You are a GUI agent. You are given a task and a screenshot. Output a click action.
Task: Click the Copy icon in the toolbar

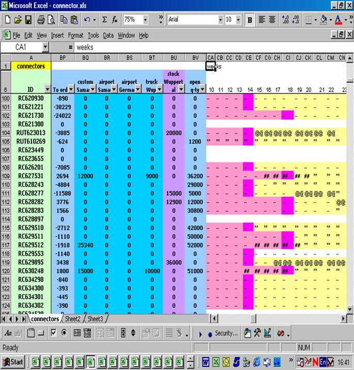64,20
